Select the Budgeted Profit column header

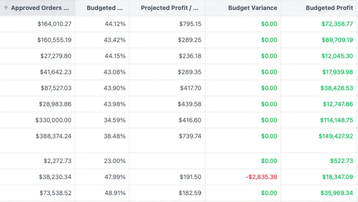tap(329, 8)
